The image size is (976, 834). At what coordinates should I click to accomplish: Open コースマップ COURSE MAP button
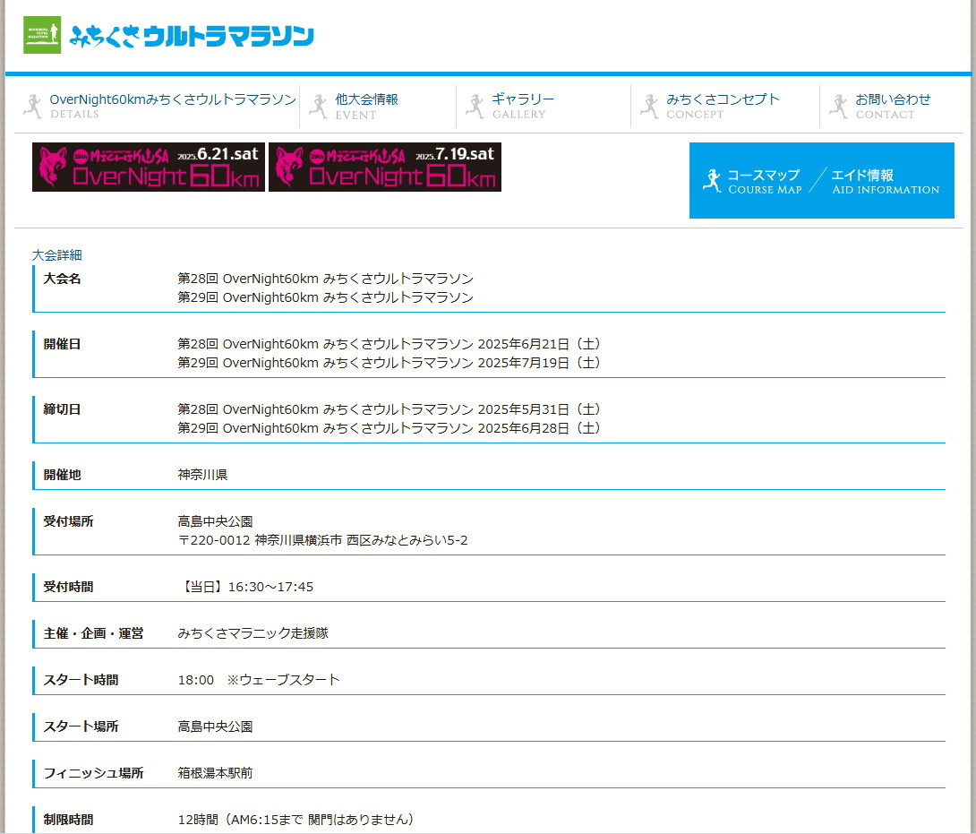point(764,181)
